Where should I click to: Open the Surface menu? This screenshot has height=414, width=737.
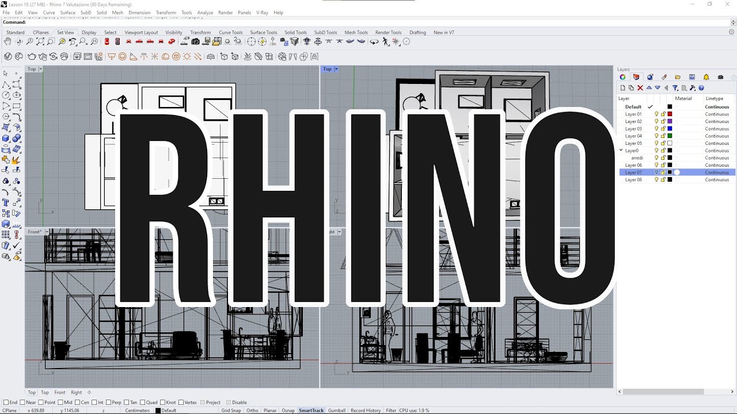(67, 13)
